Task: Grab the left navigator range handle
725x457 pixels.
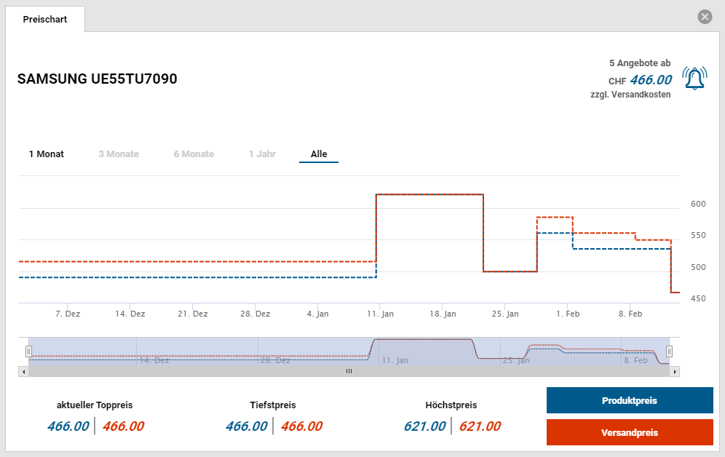Action: pos(29,351)
